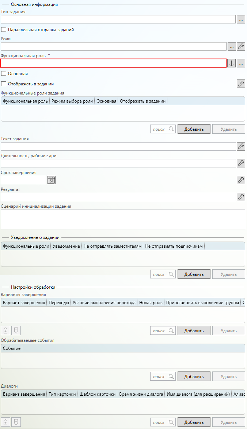Click wrench icon beside Отображать в задании
This screenshot has height=429, width=247.
click(x=241, y=84)
